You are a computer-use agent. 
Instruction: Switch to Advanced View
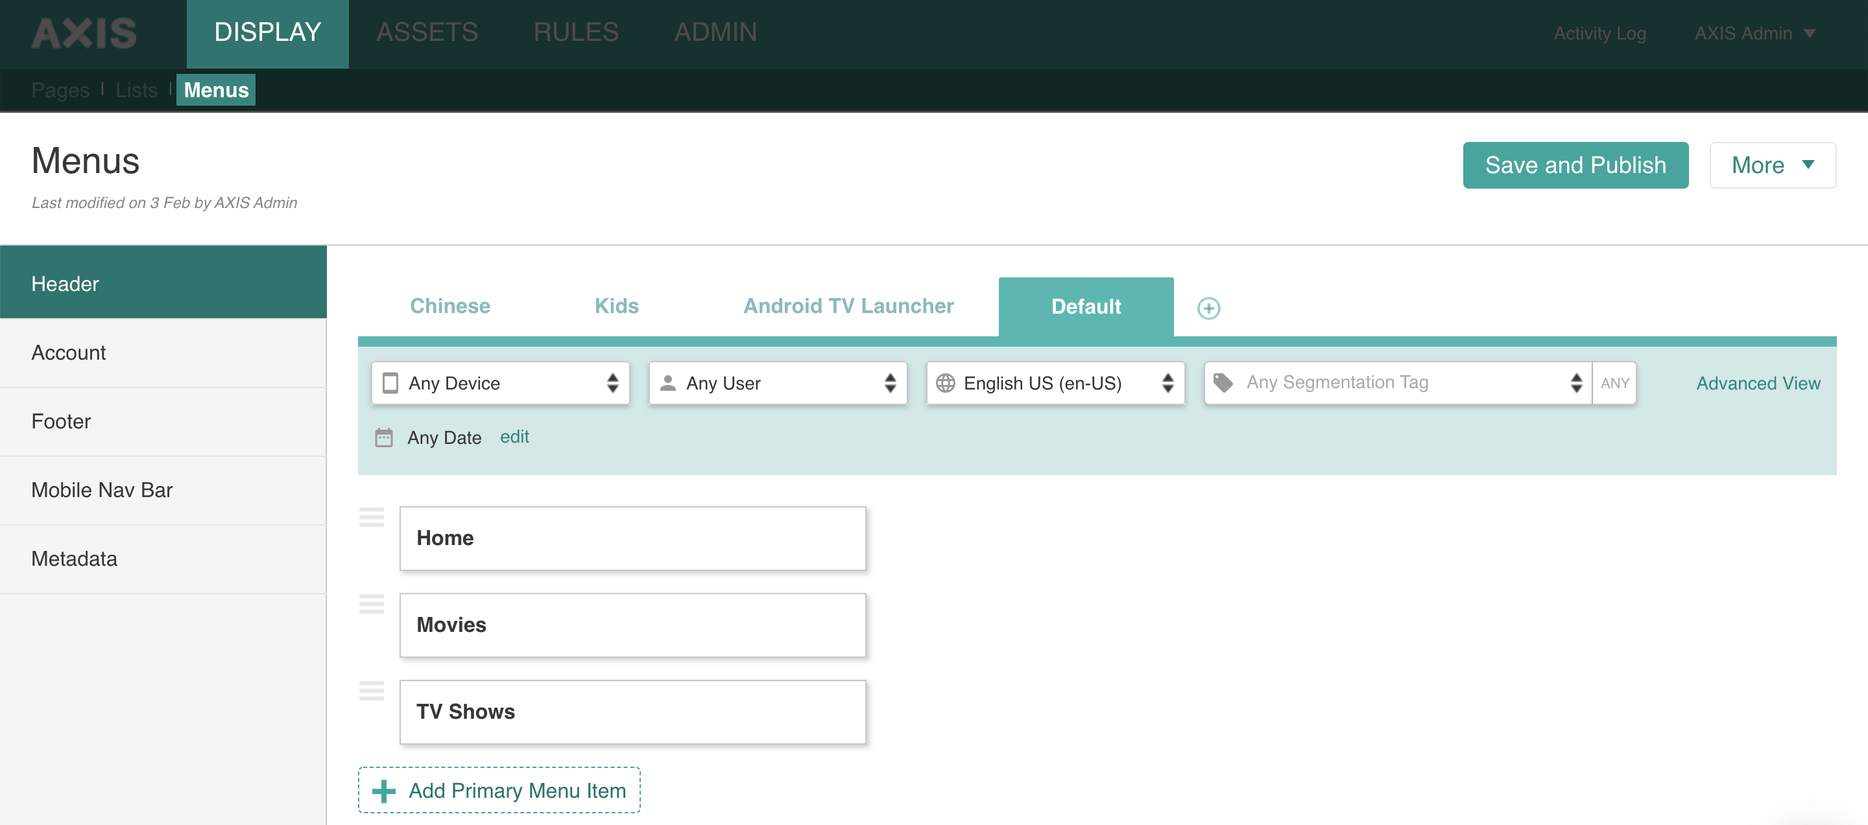[x=1758, y=383]
